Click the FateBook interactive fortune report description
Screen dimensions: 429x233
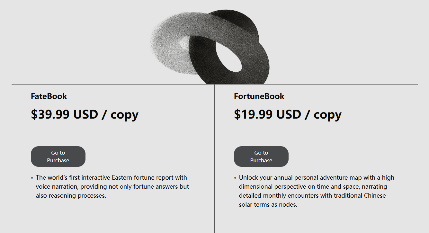click(x=112, y=186)
